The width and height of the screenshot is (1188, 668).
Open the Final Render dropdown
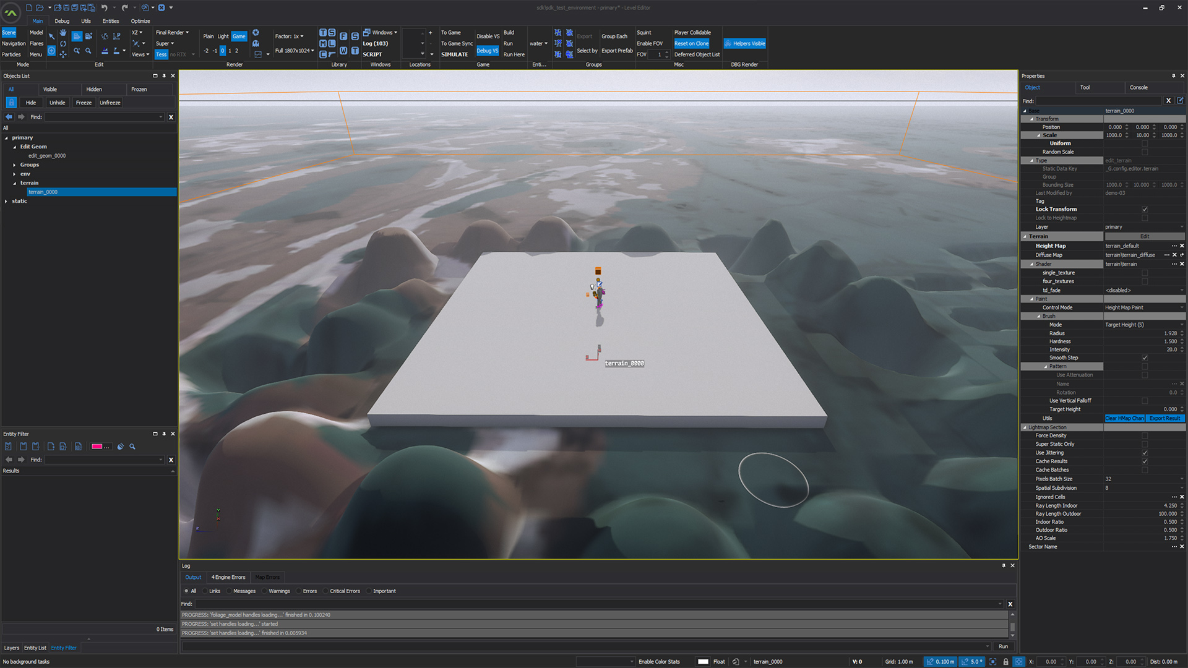point(172,33)
